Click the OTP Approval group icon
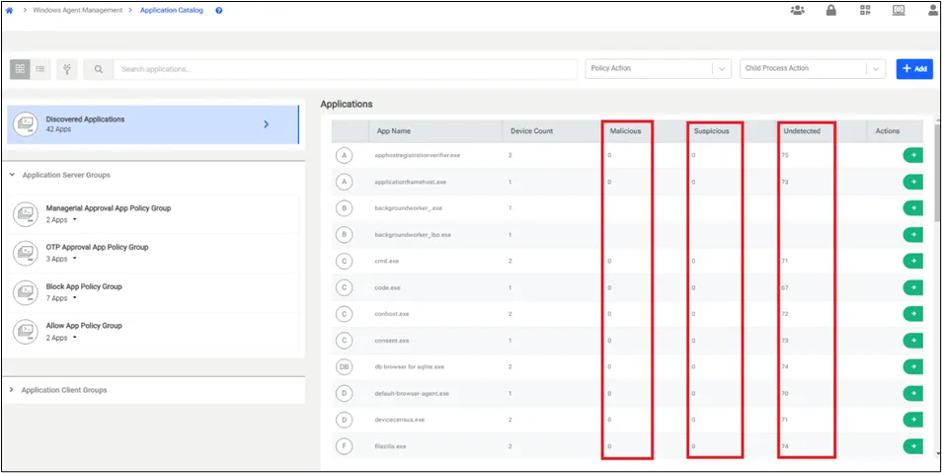Screen dimensions: 942x473 click(26, 253)
